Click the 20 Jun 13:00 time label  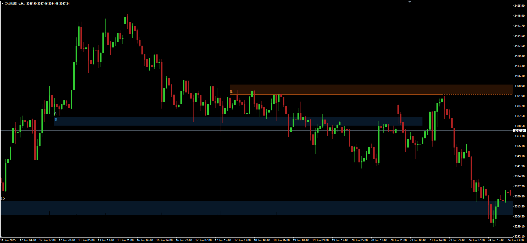(379, 240)
